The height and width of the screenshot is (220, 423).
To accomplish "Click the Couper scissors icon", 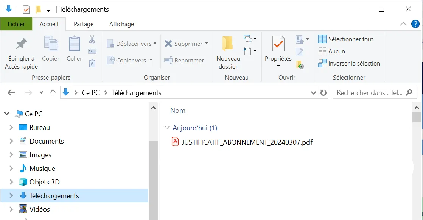I will point(92,39).
